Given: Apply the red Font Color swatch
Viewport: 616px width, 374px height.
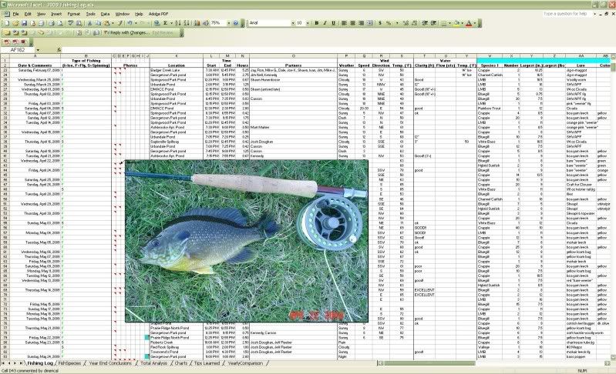Looking at the screenshot, I should pyautogui.click(x=469, y=23).
